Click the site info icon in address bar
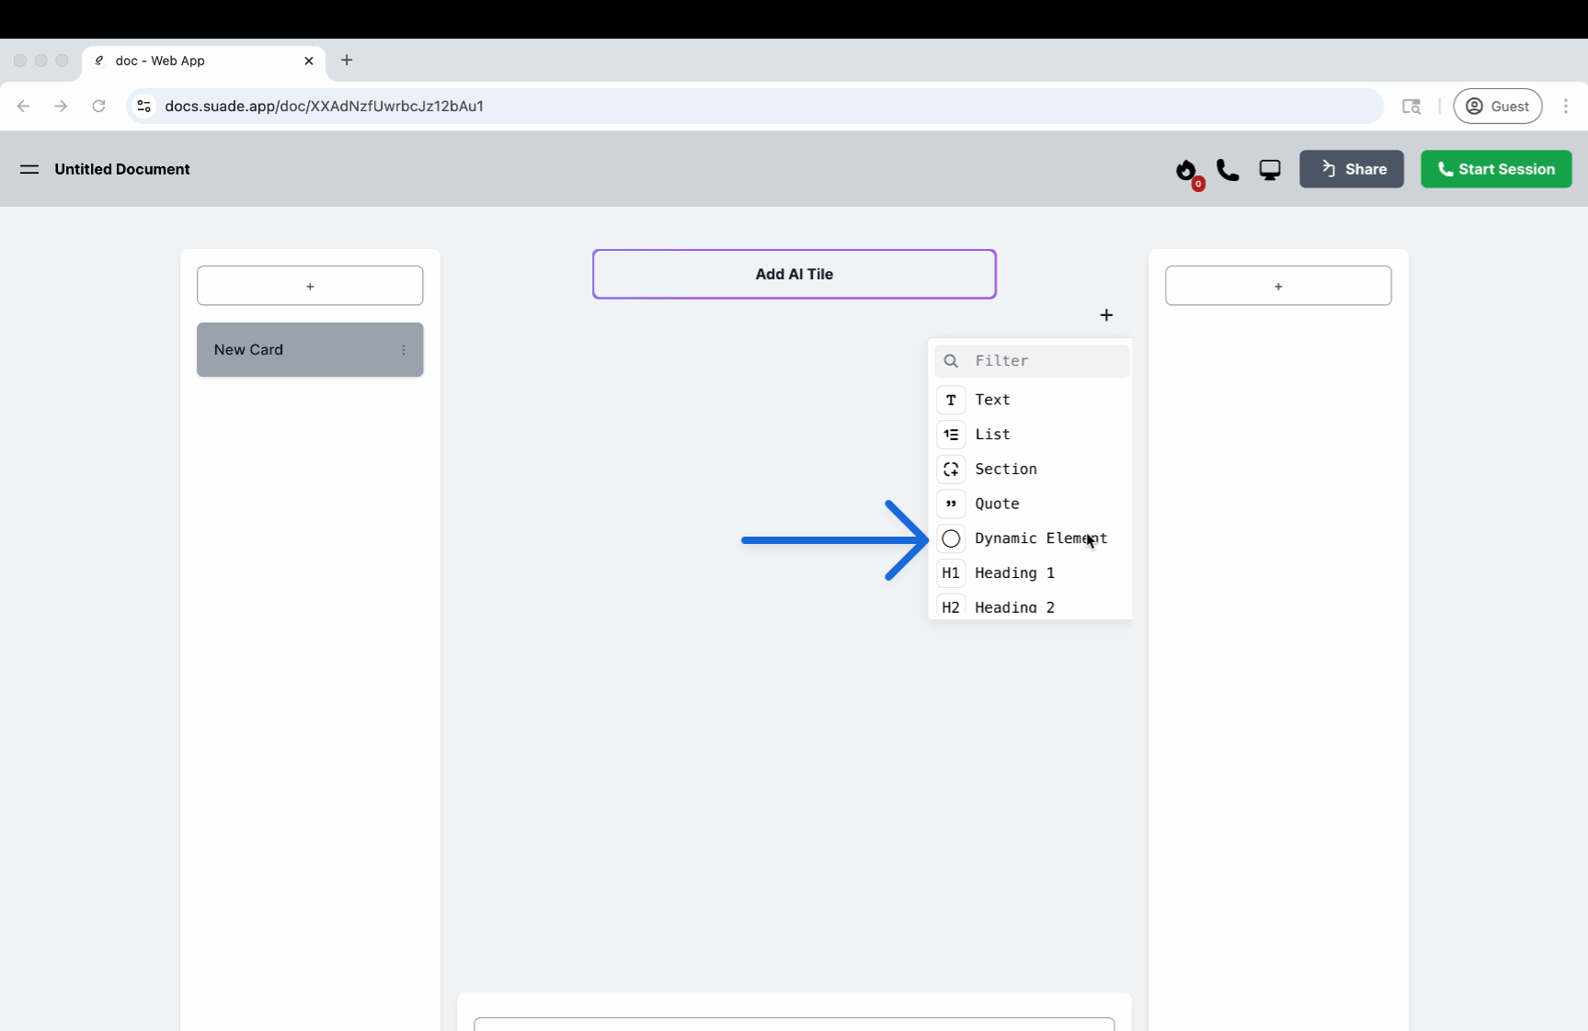The height and width of the screenshot is (1031, 1588). pyautogui.click(x=144, y=107)
